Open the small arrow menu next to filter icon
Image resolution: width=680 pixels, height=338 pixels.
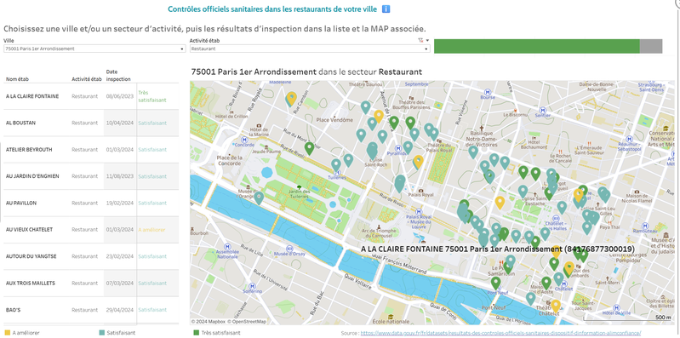coord(427,40)
